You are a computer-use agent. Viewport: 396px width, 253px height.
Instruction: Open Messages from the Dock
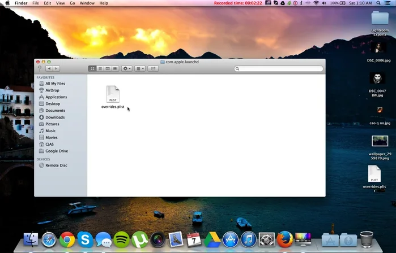pyautogui.click(x=103, y=239)
